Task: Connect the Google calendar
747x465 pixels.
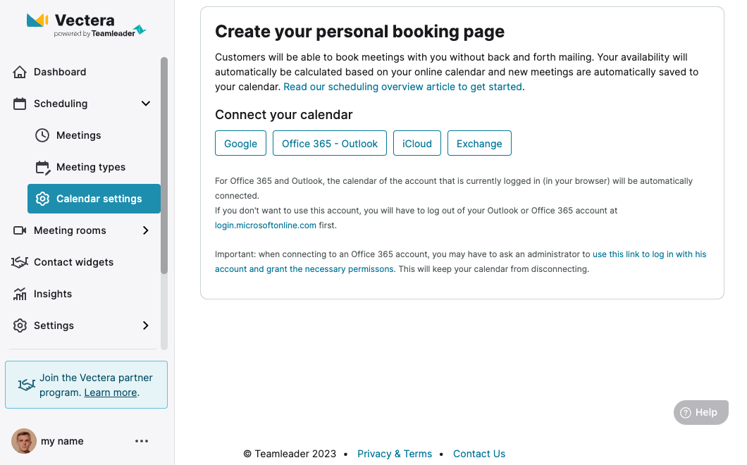Action: [x=240, y=143]
